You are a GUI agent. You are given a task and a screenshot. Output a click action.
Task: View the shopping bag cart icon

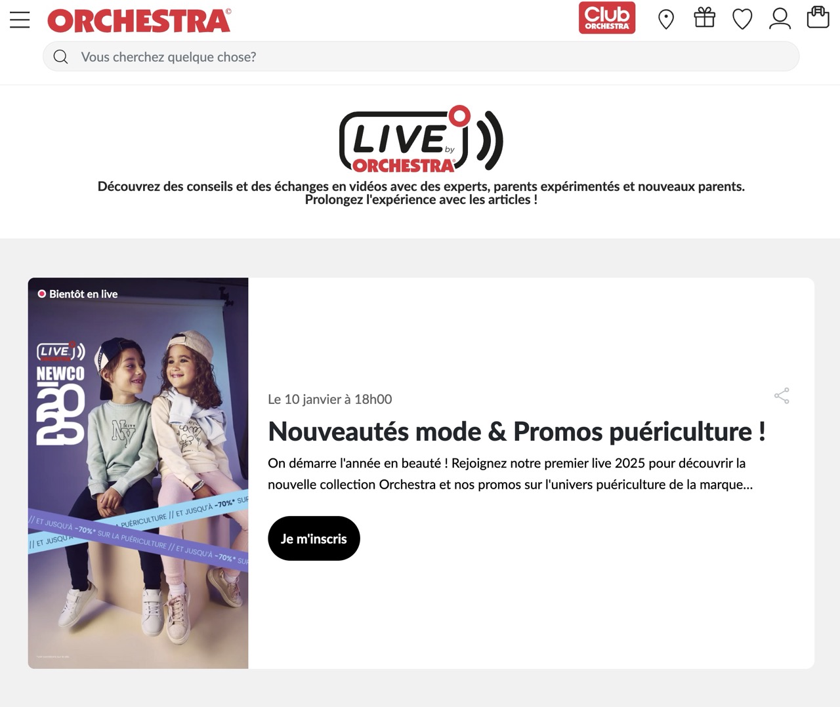(x=818, y=17)
